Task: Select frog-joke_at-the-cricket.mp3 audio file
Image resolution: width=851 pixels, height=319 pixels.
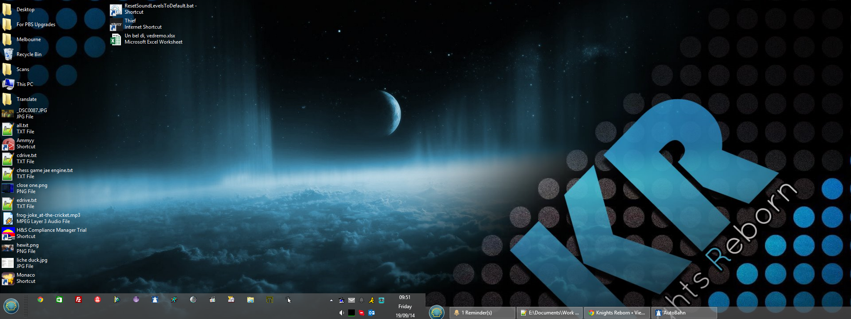Action: [41, 218]
